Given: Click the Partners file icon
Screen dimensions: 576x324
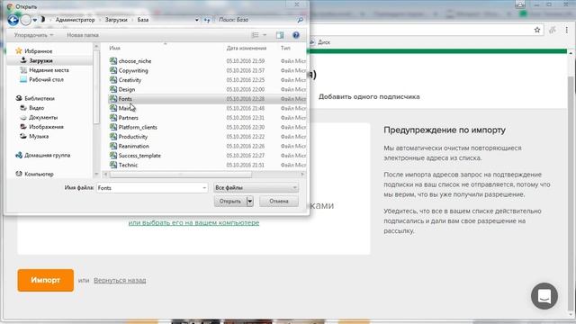Looking at the screenshot, I should [x=113, y=118].
